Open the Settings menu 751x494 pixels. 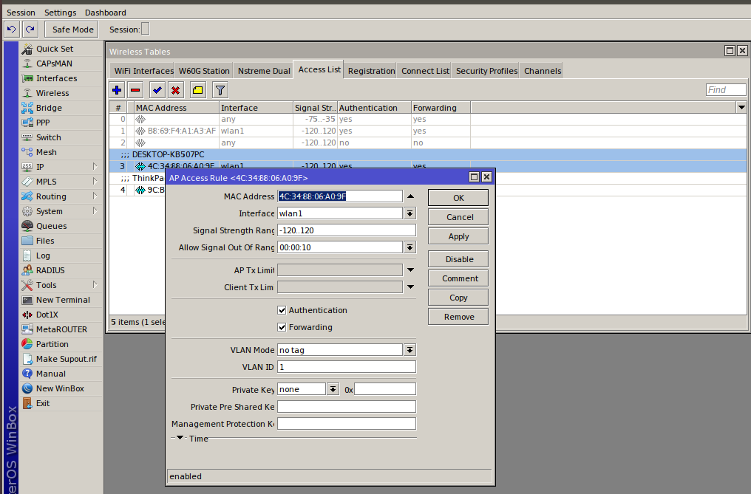[x=60, y=13]
